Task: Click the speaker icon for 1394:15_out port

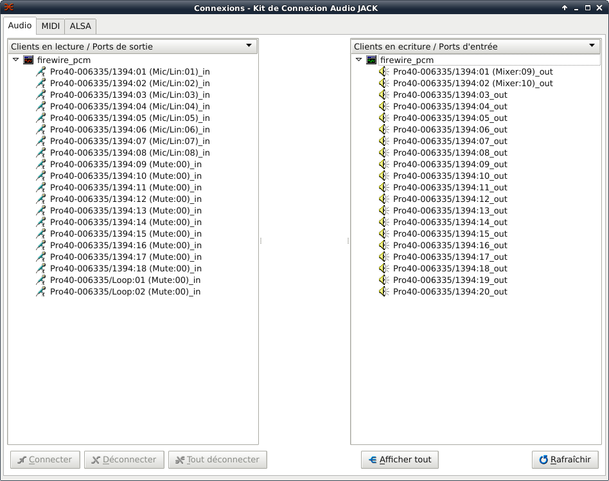Action: tap(384, 233)
